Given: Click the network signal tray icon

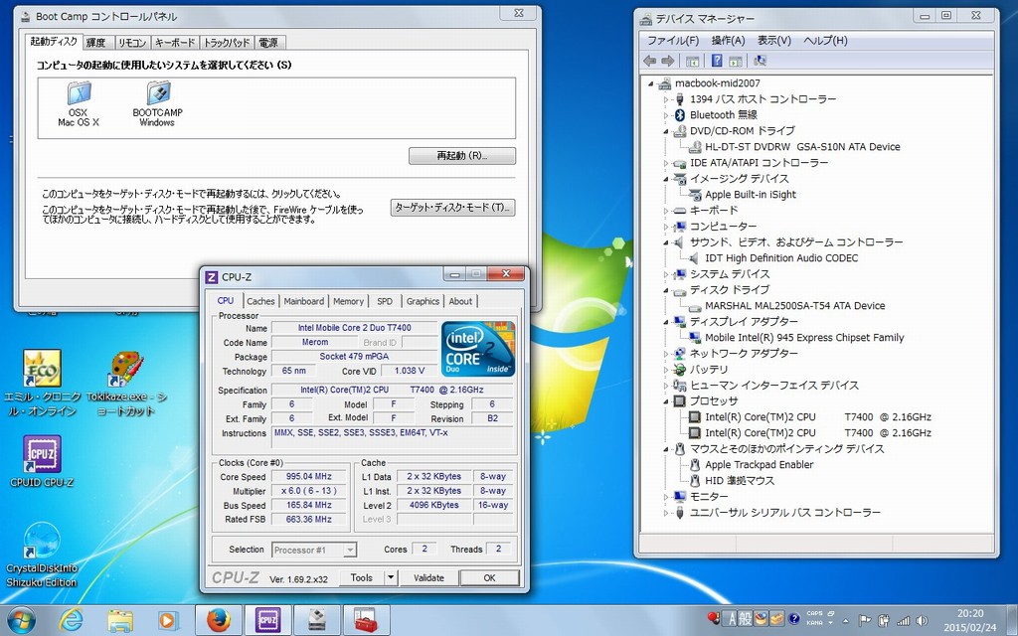Looking at the screenshot, I should click(903, 620).
